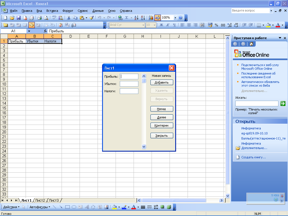
Task: Open the Вставка menu
Action: tap(52, 11)
